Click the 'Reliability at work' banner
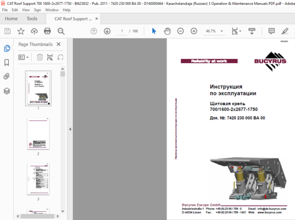The height and width of the screenshot is (220, 295). [209, 61]
